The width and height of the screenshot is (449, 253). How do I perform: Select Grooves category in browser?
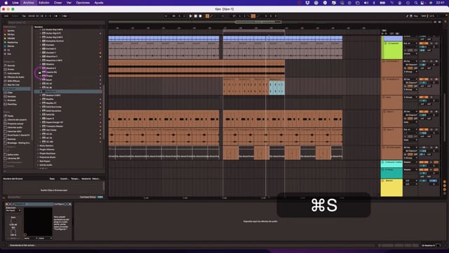12,100
